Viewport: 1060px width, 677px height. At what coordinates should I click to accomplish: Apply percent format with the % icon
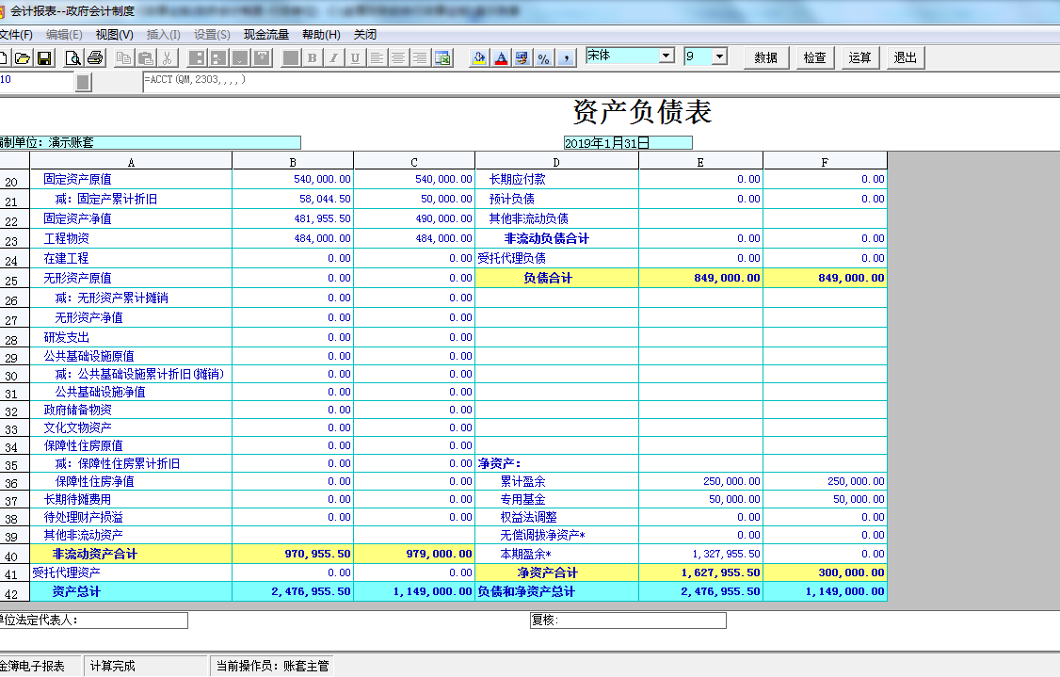tap(543, 58)
